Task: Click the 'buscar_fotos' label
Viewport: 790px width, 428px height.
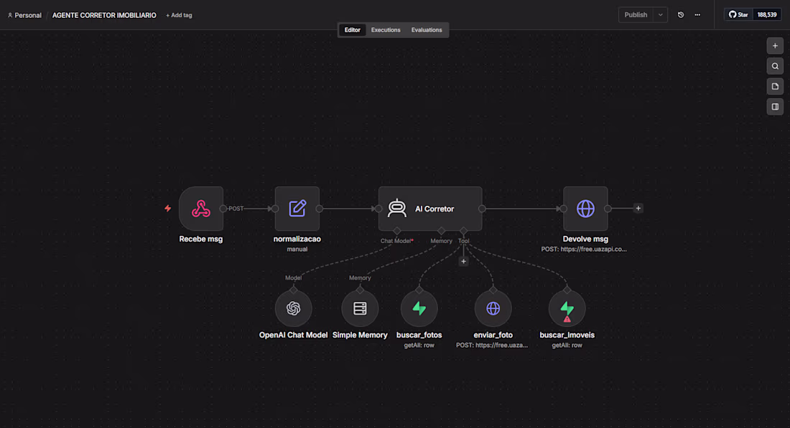Action: point(419,335)
